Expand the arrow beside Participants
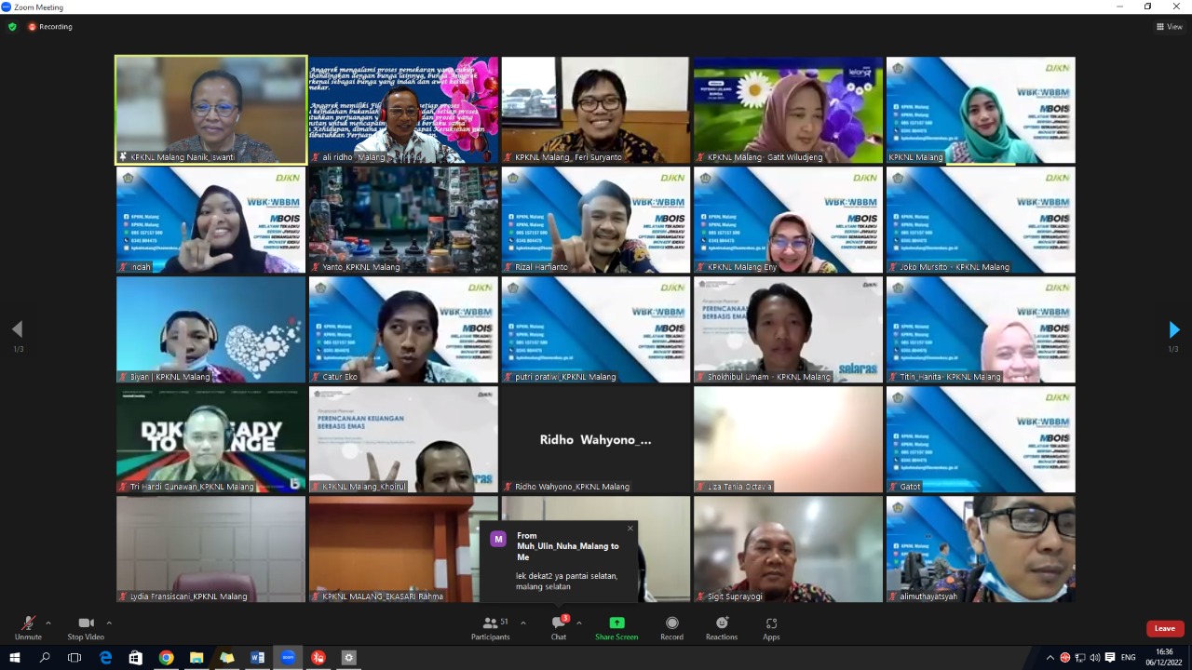The width and height of the screenshot is (1192, 670). (522, 623)
